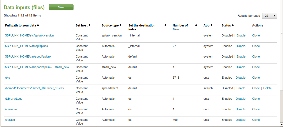The height and width of the screenshot is (127, 283).
Task: Clone the /etc input
Action: [x=256, y=78]
